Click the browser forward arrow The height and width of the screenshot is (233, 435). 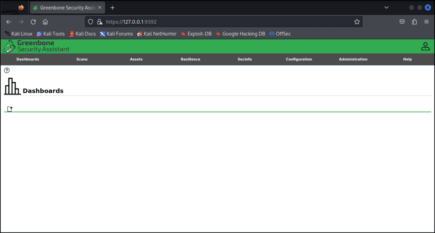click(x=21, y=22)
